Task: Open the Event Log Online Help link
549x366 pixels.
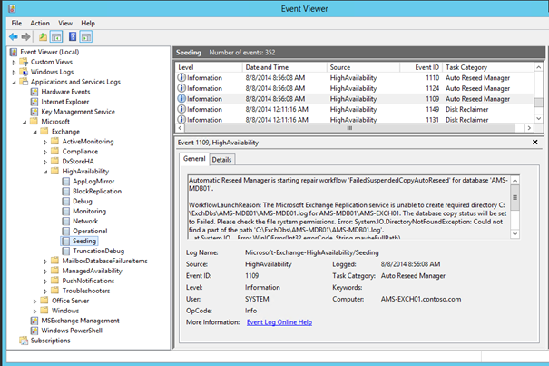Action: tap(278, 322)
